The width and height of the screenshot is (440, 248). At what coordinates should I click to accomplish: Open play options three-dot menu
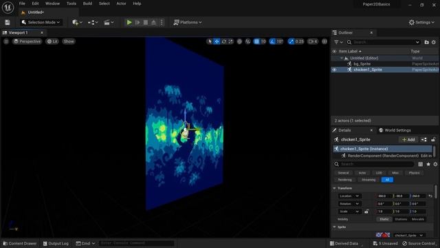(162, 22)
